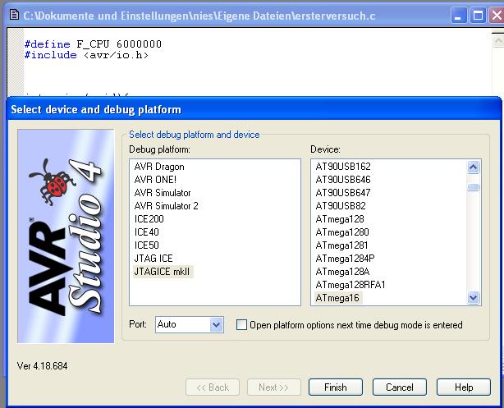
Task: Select AT90USB162 device
Action: click(x=343, y=167)
